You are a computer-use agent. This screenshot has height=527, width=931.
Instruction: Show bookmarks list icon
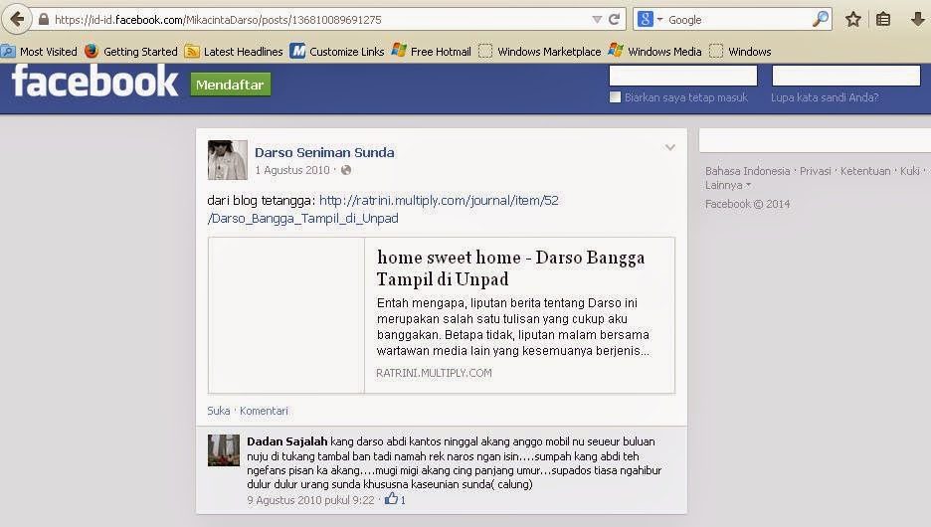click(x=883, y=20)
